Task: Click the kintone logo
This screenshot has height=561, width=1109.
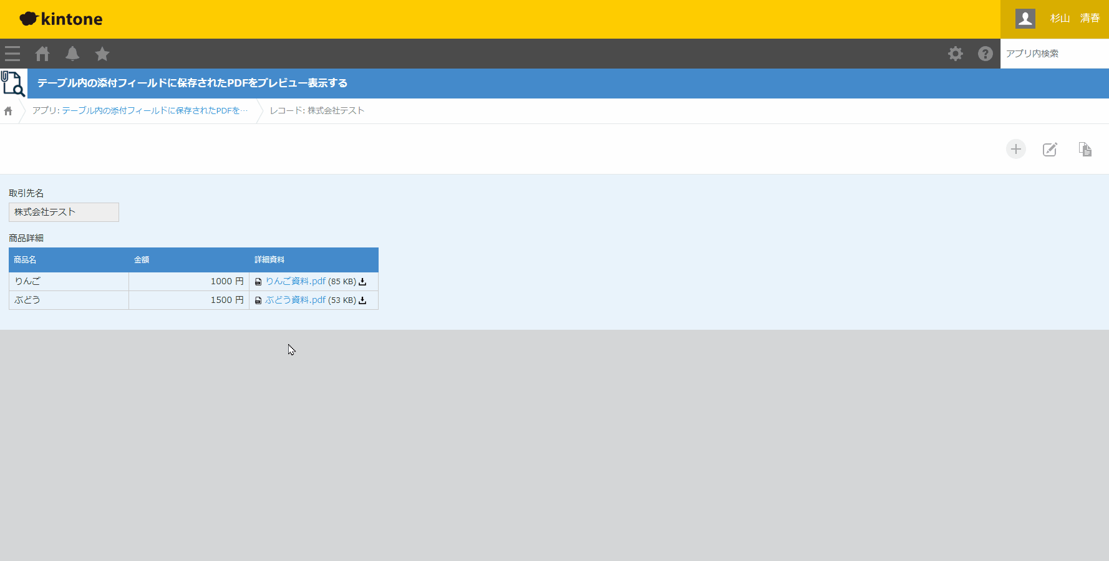Action: 61,19
